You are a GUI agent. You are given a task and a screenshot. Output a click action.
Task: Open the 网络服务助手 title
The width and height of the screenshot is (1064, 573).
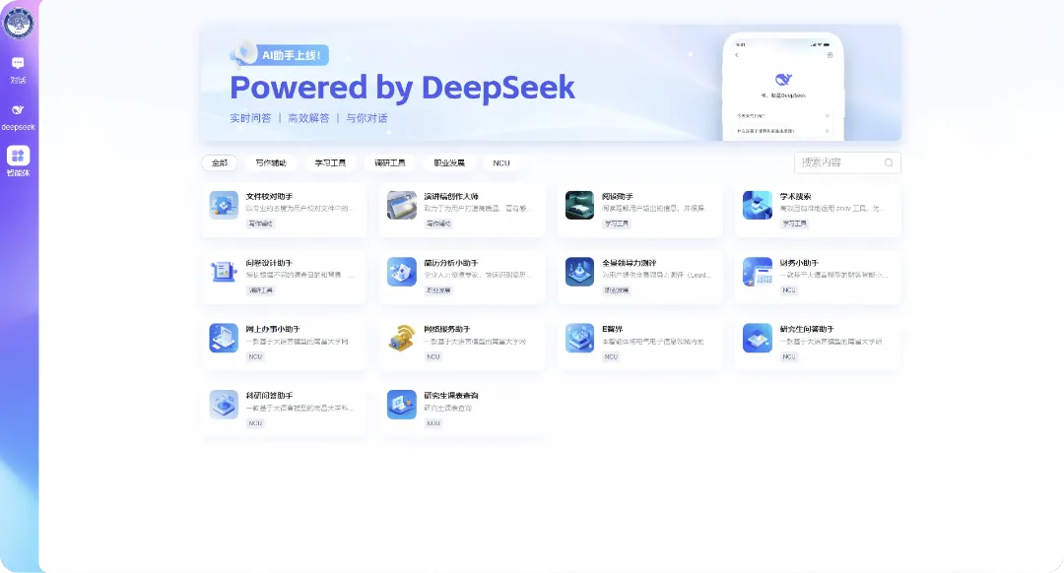(x=447, y=329)
